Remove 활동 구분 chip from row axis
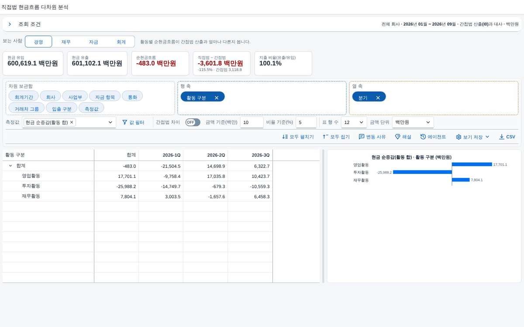Screen dimensions: 524x327 tap(217, 98)
